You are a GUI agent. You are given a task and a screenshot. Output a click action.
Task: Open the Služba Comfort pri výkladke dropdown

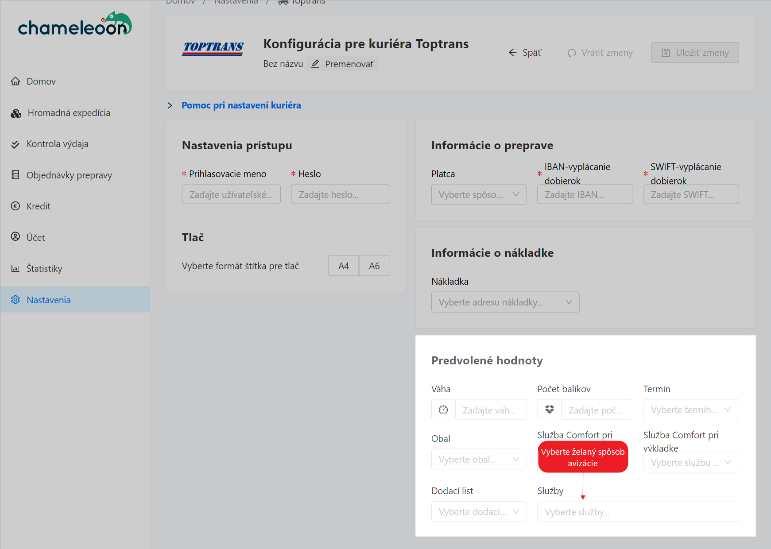point(691,462)
